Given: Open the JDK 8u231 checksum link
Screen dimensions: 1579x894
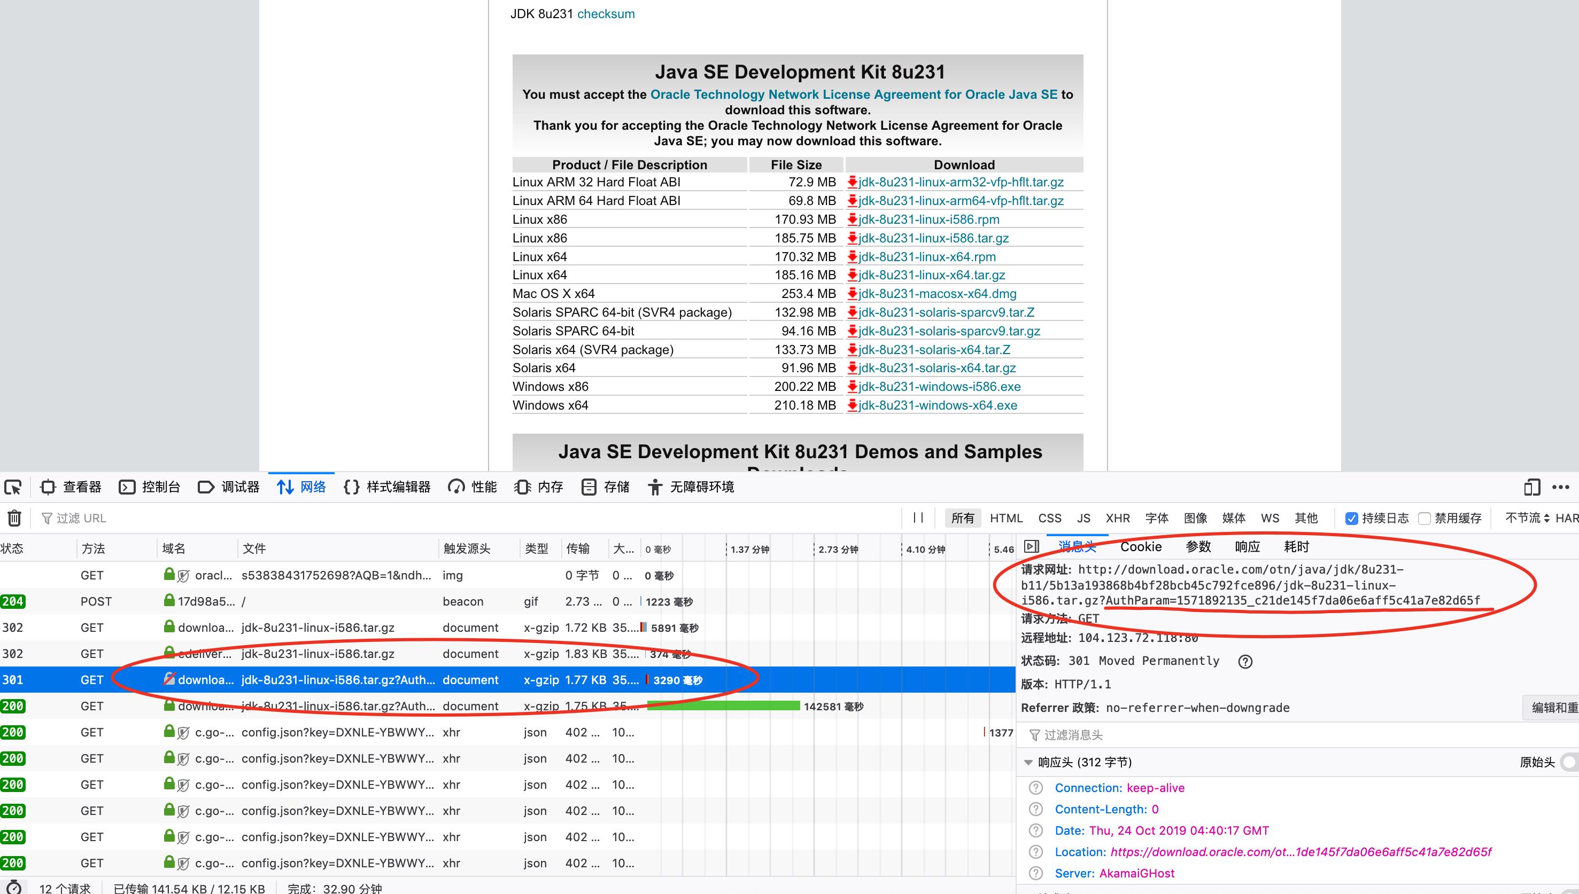Looking at the screenshot, I should [606, 13].
